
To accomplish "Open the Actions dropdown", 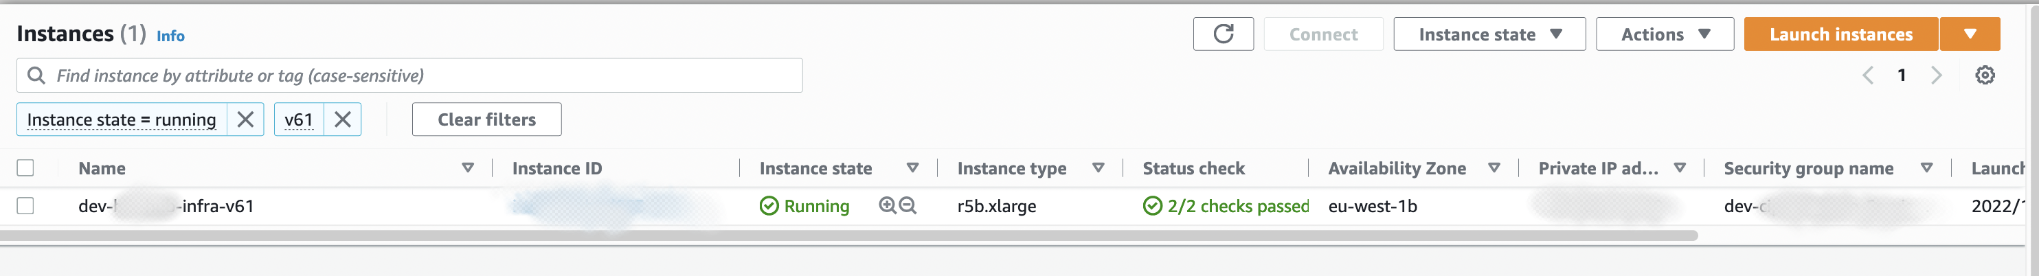I will (1665, 34).
